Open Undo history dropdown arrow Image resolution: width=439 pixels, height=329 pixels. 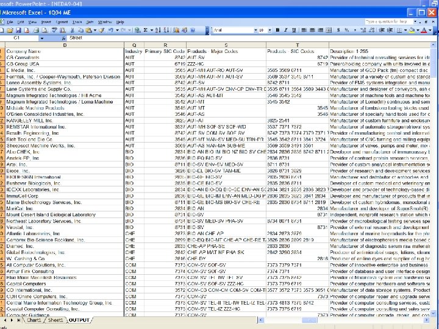click(117, 30)
